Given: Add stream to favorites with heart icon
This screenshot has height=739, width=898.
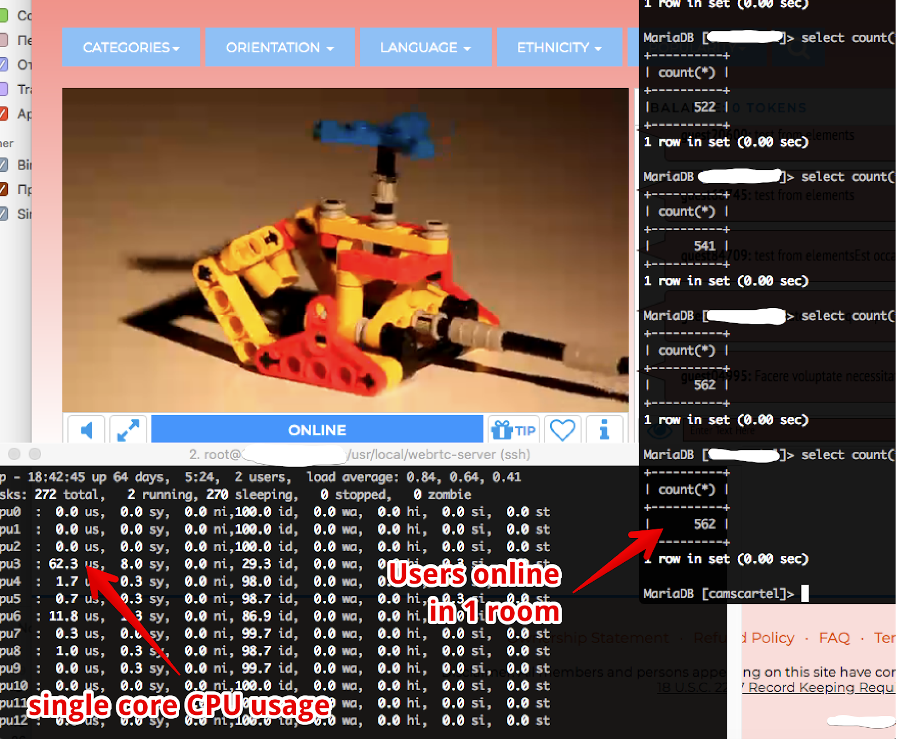Looking at the screenshot, I should 562,430.
